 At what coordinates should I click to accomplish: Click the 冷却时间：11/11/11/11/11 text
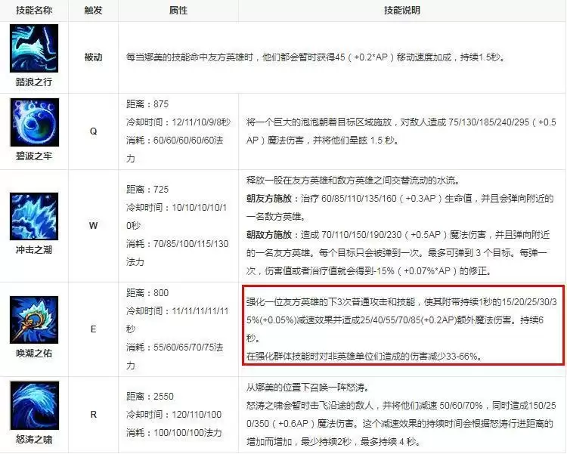[177, 311]
